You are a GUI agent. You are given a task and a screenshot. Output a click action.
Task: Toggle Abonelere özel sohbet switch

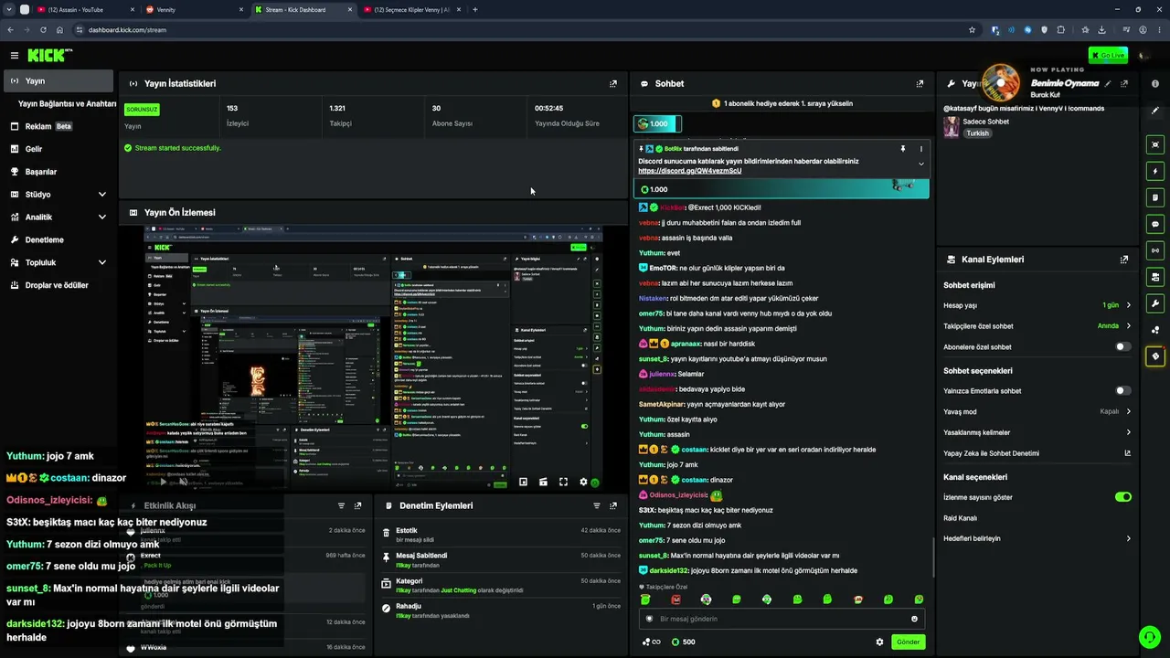(1122, 347)
